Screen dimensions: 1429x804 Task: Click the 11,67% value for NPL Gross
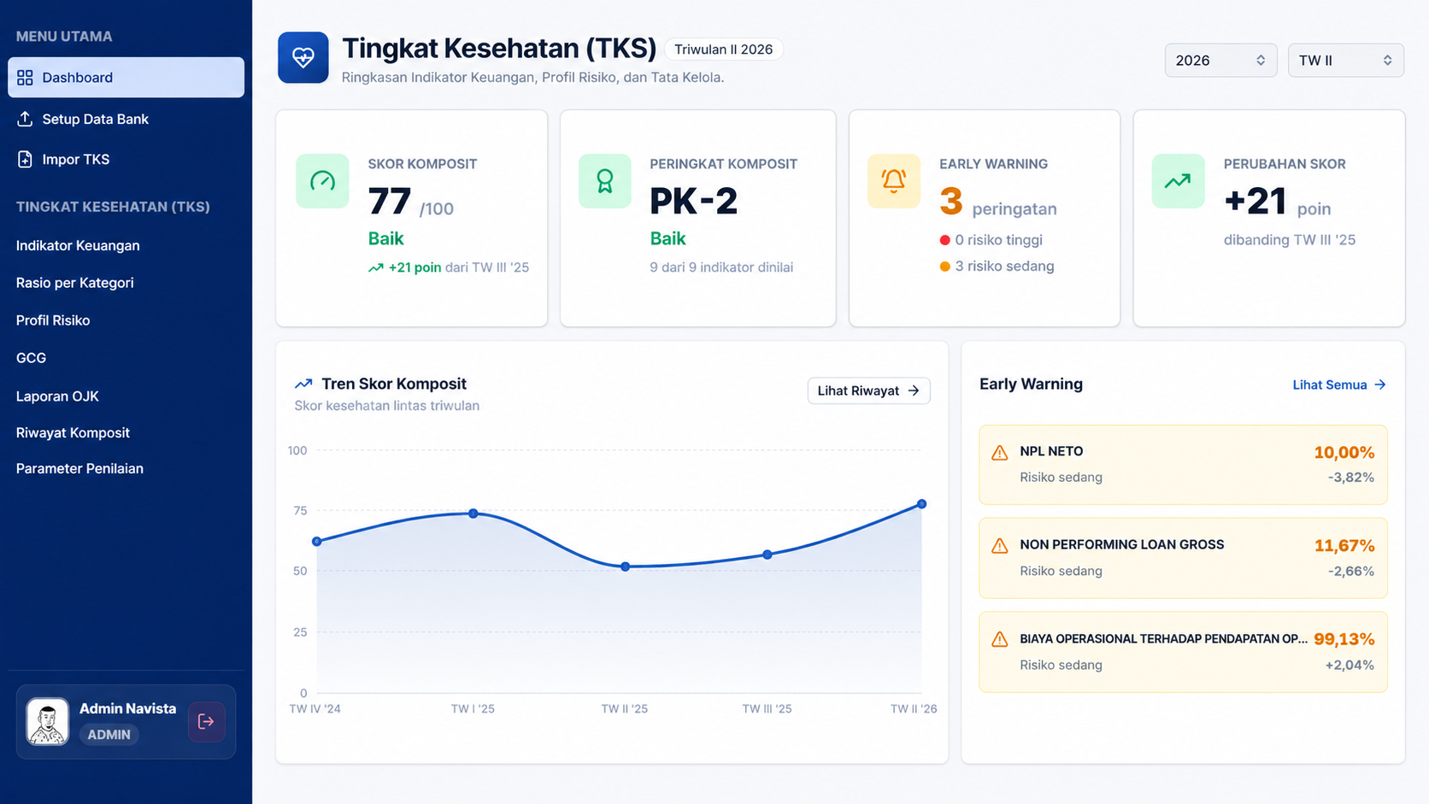pos(1344,546)
